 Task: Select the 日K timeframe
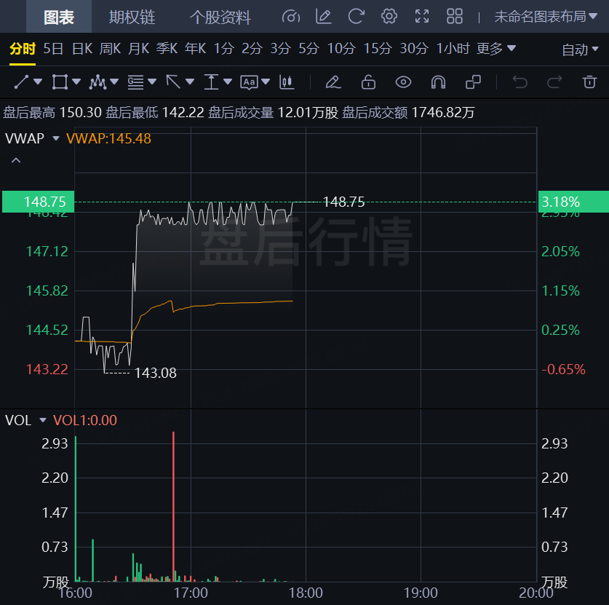[81, 49]
